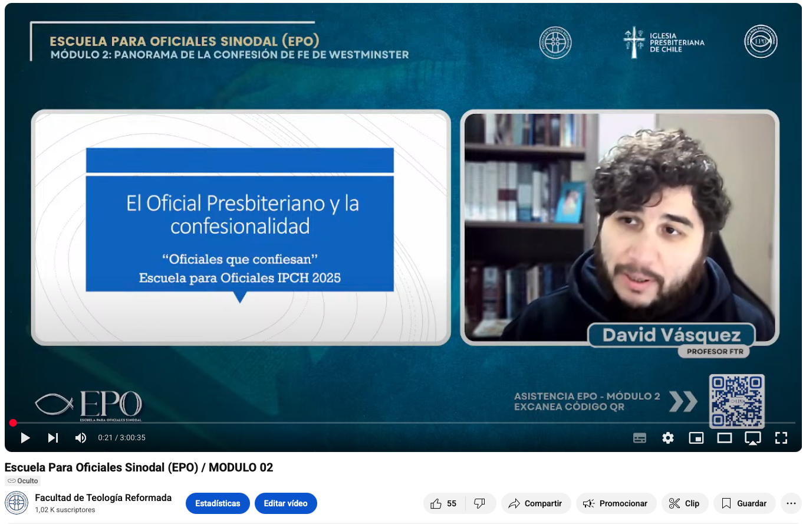Image resolution: width=806 pixels, height=524 pixels.
Task: Open the video settings gear
Action: coord(667,438)
